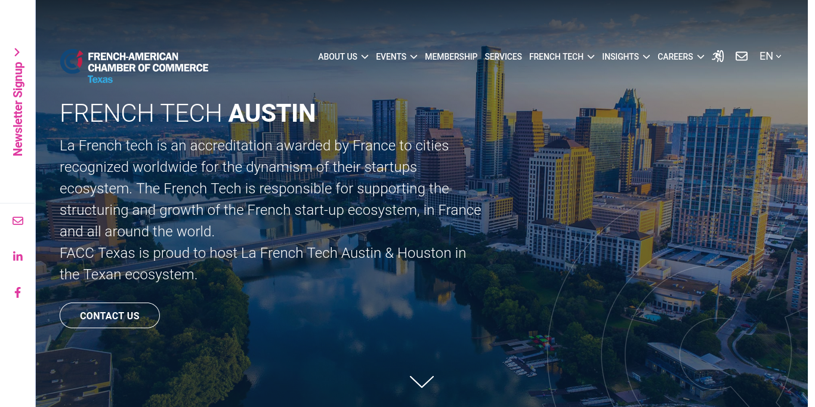Open the email icon in left sidebar

point(18,221)
